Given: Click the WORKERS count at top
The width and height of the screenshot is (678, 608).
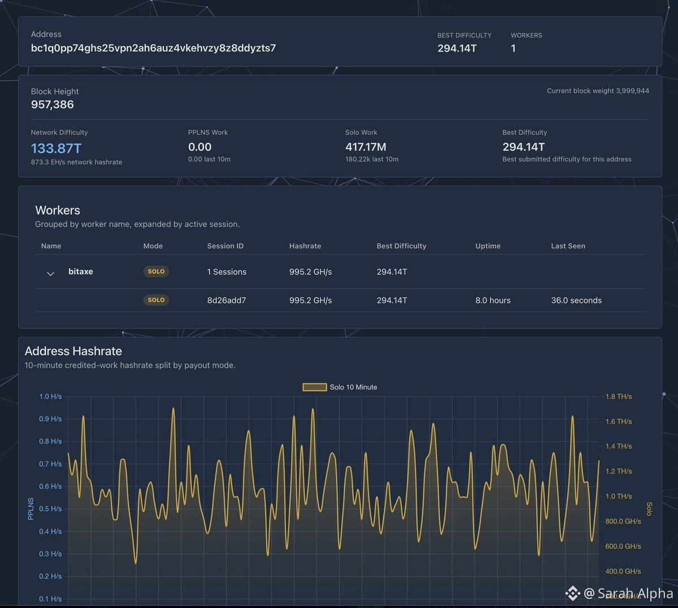Looking at the screenshot, I should [513, 49].
